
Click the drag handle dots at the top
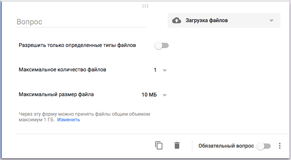tap(145, 6)
